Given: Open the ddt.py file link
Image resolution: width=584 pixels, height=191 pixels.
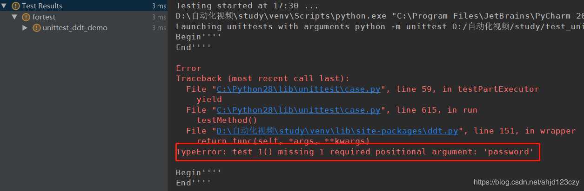Looking at the screenshot, I should point(338,131).
